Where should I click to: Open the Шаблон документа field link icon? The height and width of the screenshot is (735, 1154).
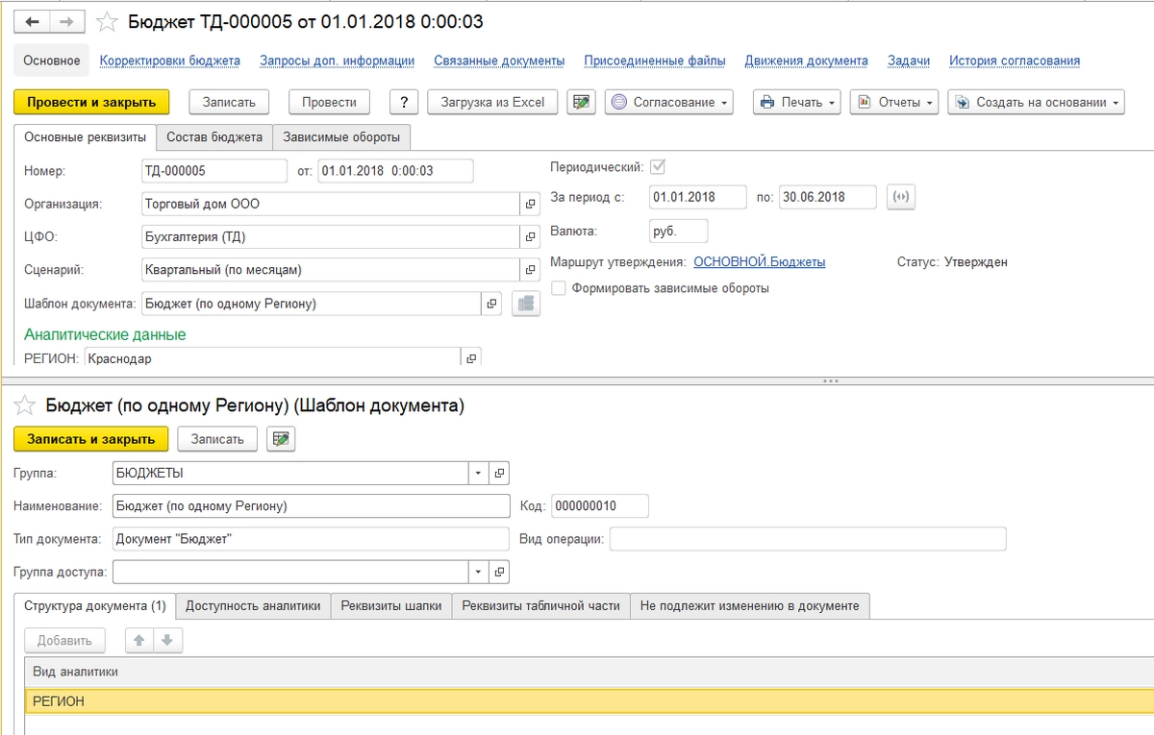coord(491,304)
